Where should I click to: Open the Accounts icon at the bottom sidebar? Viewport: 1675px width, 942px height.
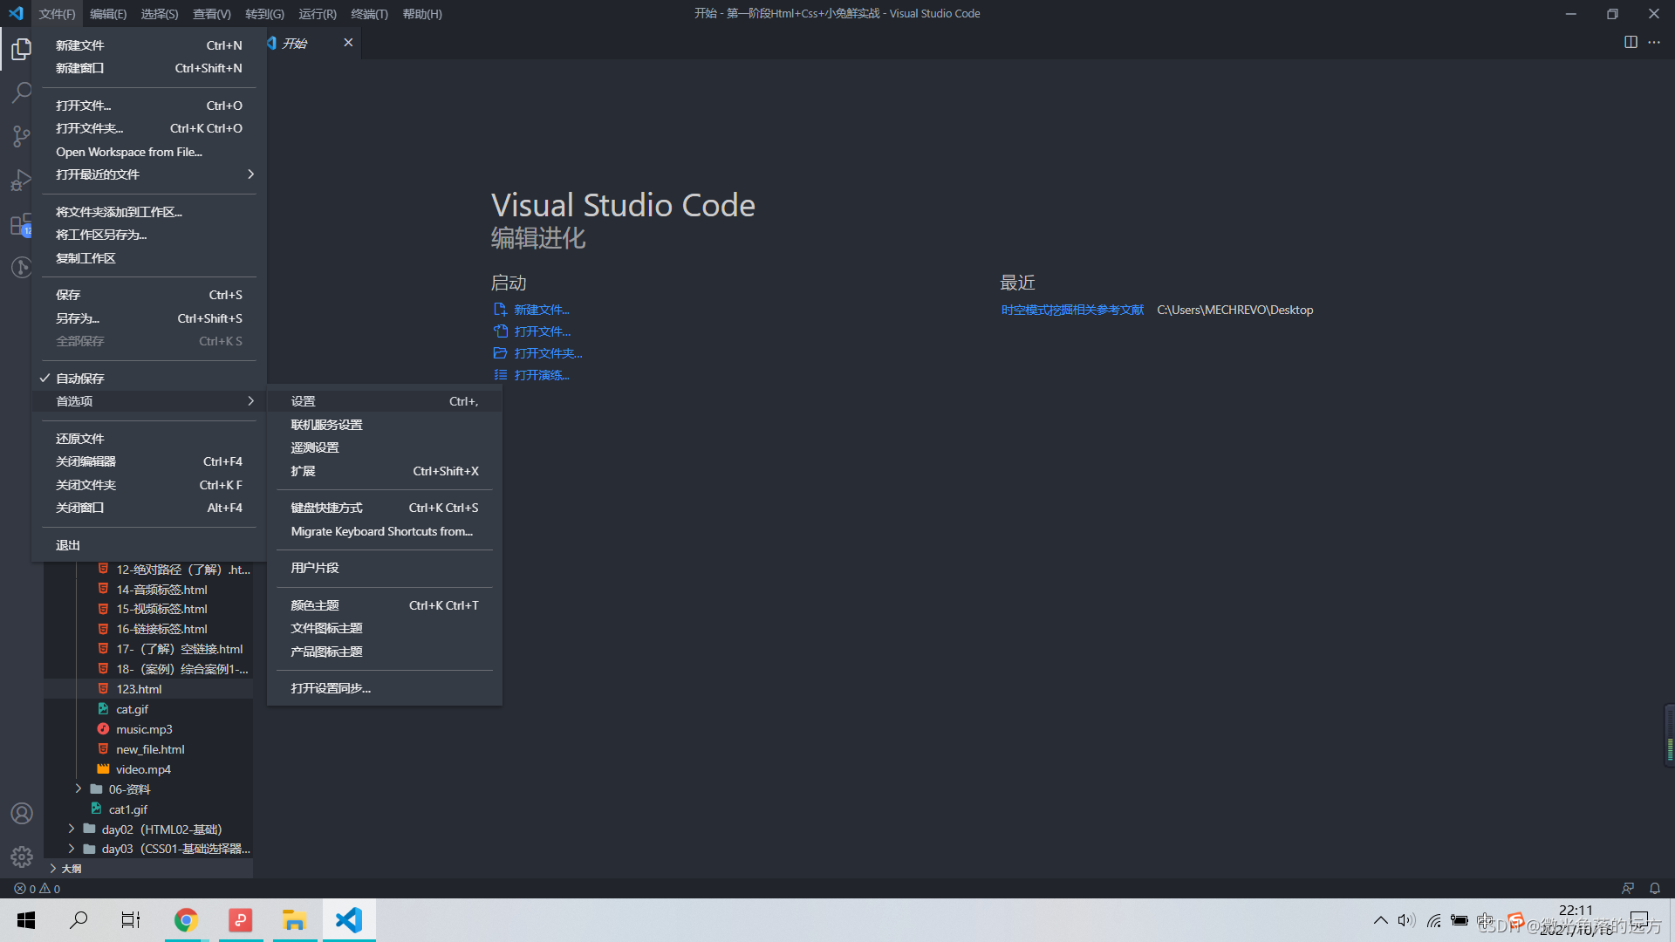click(21, 813)
